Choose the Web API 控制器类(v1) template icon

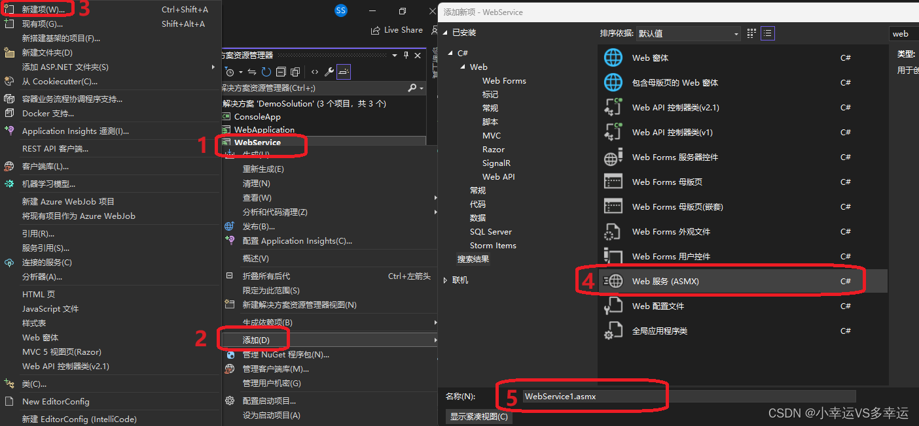pyautogui.click(x=613, y=132)
